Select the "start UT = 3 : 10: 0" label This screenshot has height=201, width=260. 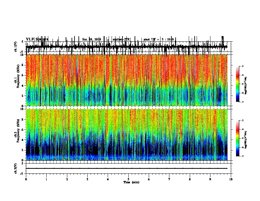[159, 39]
